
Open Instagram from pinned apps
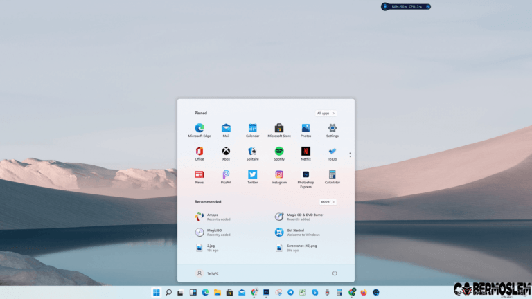[x=279, y=177]
